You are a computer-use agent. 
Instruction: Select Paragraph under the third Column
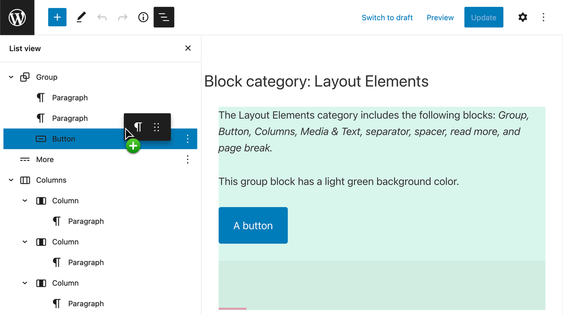click(x=86, y=304)
